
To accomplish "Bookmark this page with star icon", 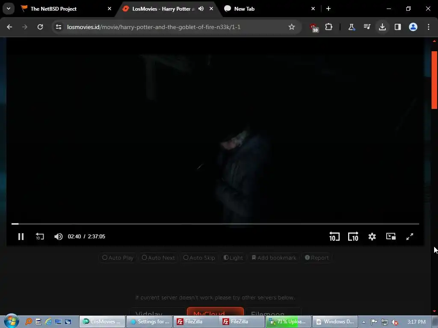I will [x=292, y=27].
